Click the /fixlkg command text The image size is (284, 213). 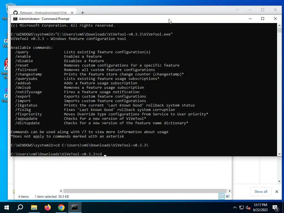[x=23, y=110]
